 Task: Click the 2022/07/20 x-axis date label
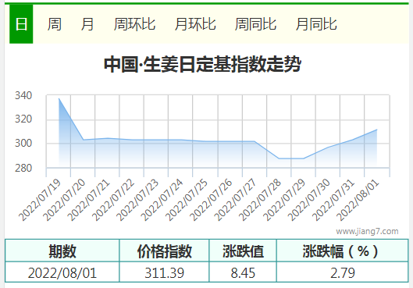[65, 200]
